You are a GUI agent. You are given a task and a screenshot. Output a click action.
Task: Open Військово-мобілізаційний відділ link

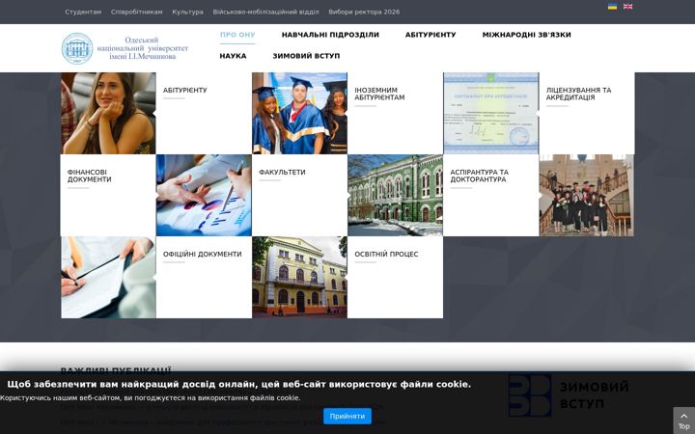265,12
